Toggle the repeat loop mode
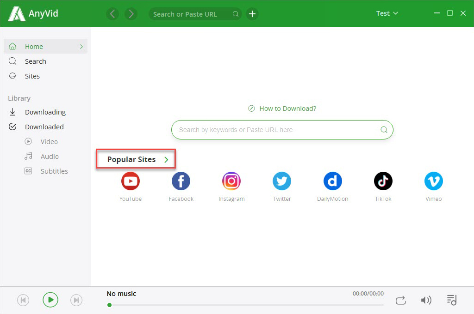 400,301
